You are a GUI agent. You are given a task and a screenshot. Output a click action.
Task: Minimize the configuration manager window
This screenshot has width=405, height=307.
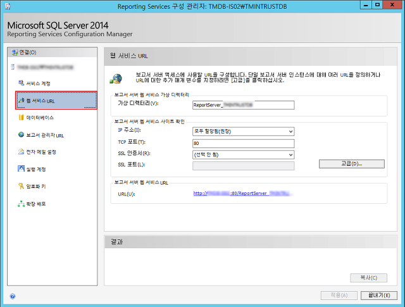(x=366, y=5)
